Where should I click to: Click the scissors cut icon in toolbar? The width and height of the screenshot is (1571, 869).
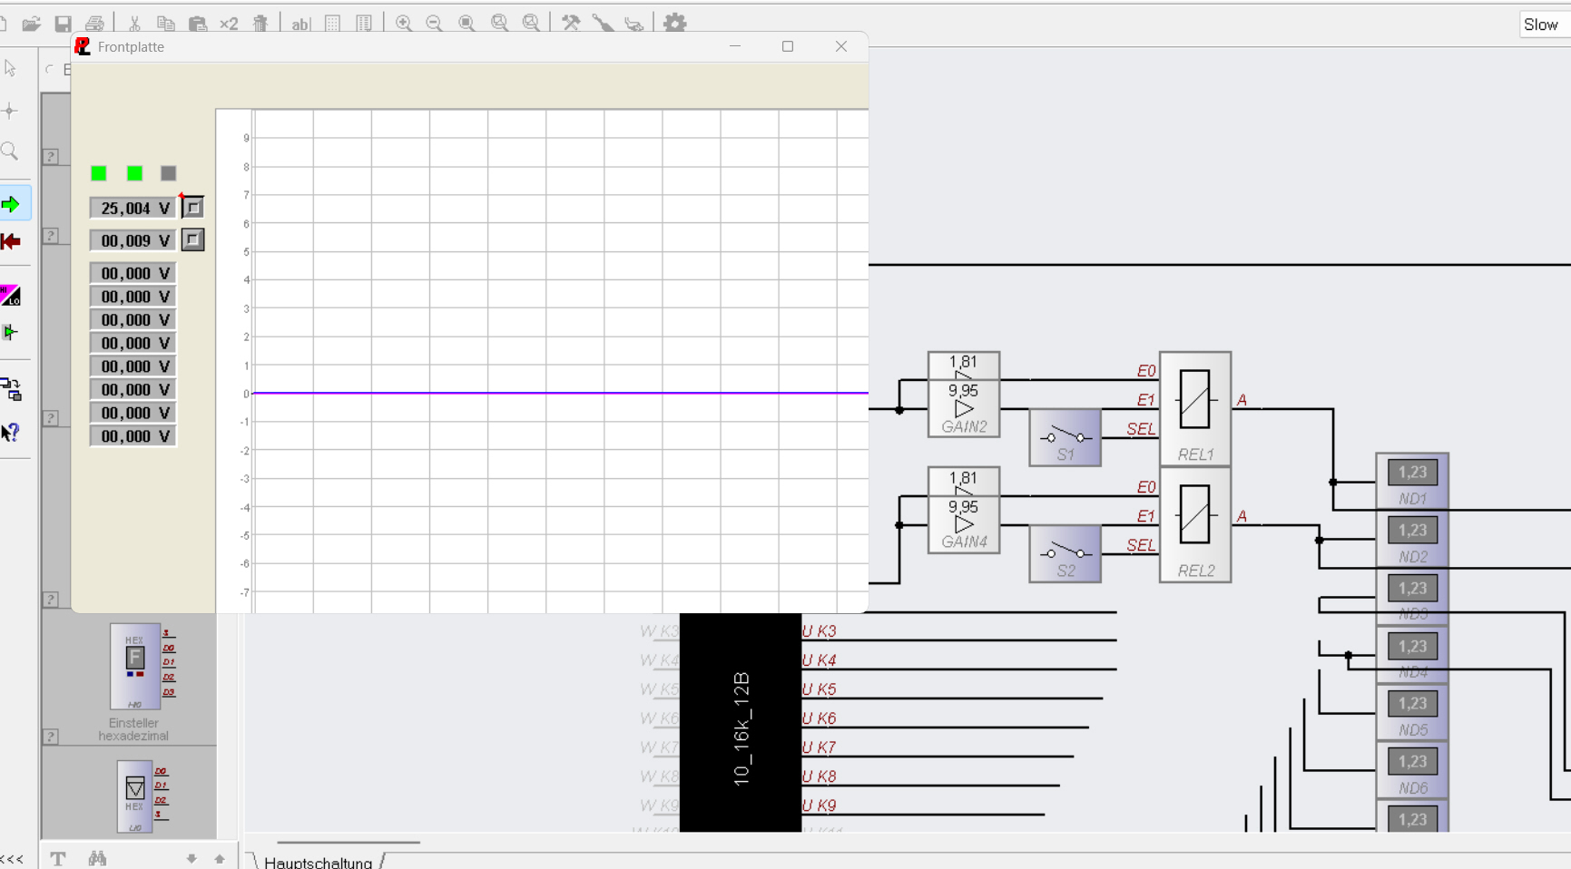pyautogui.click(x=134, y=24)
